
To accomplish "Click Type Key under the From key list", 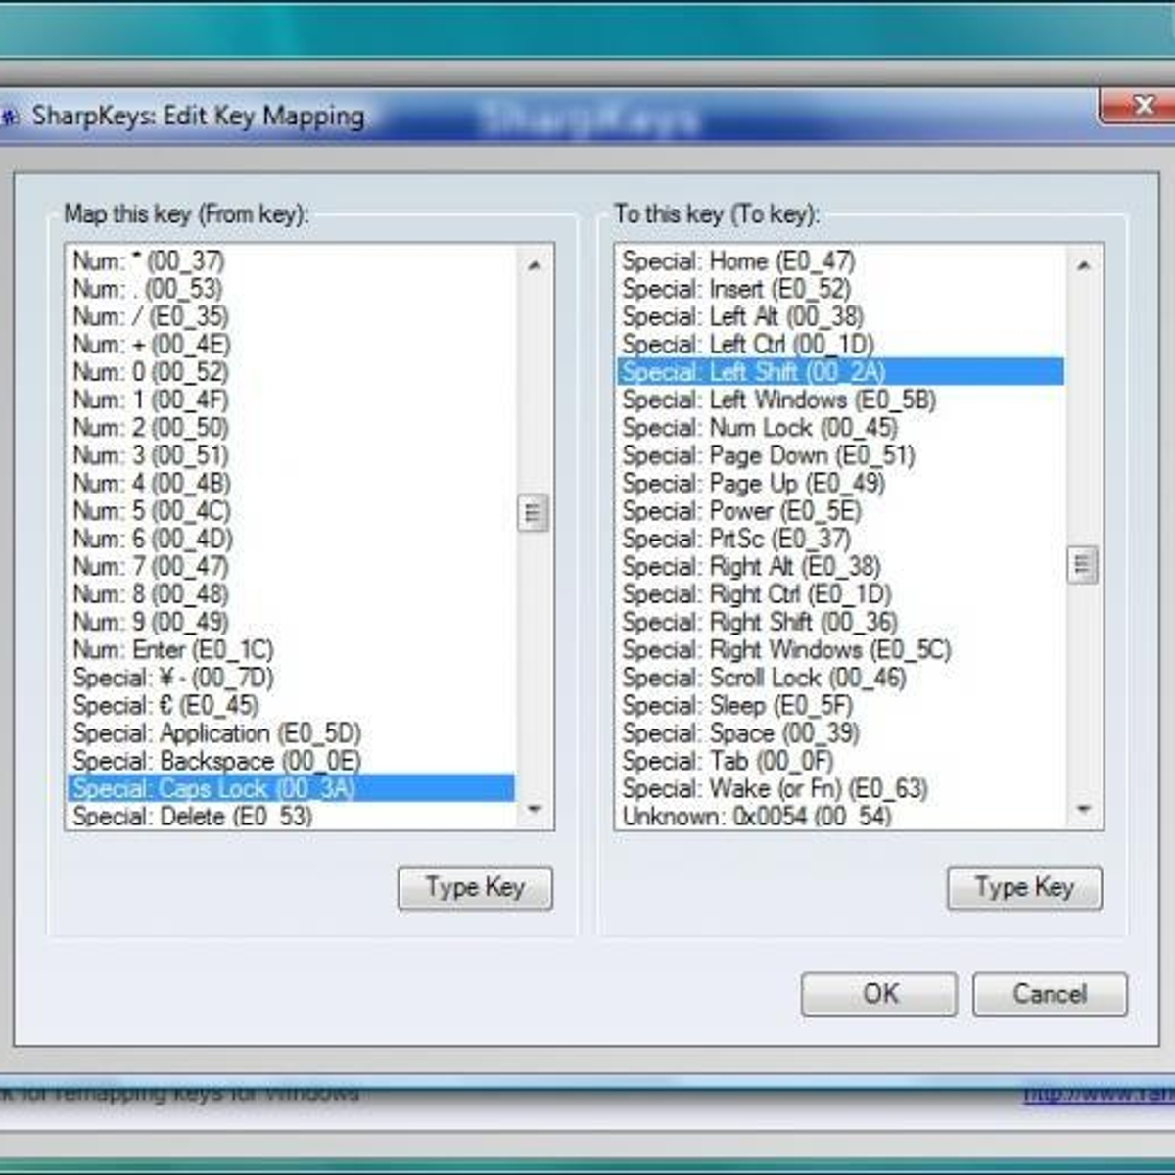I will point(474,887).
